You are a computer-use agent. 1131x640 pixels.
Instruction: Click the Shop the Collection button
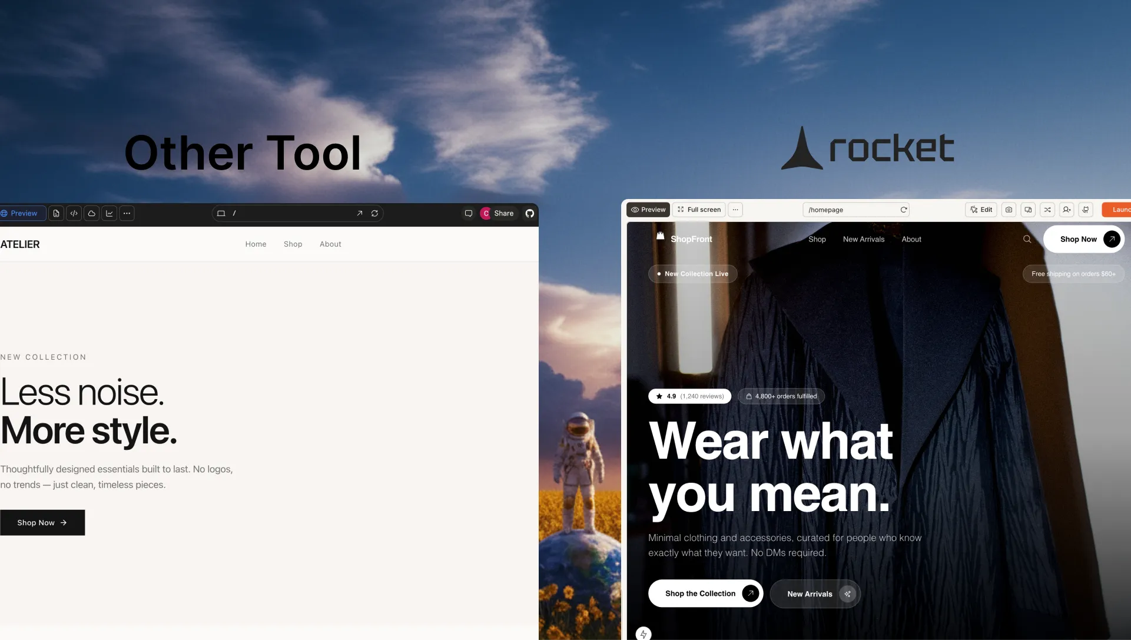point(705,593)
